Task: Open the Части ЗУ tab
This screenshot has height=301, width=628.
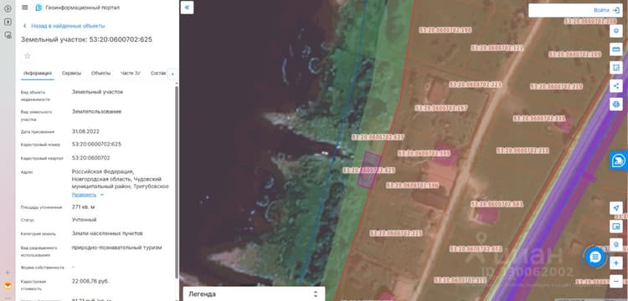Action: tap(131, 73)
